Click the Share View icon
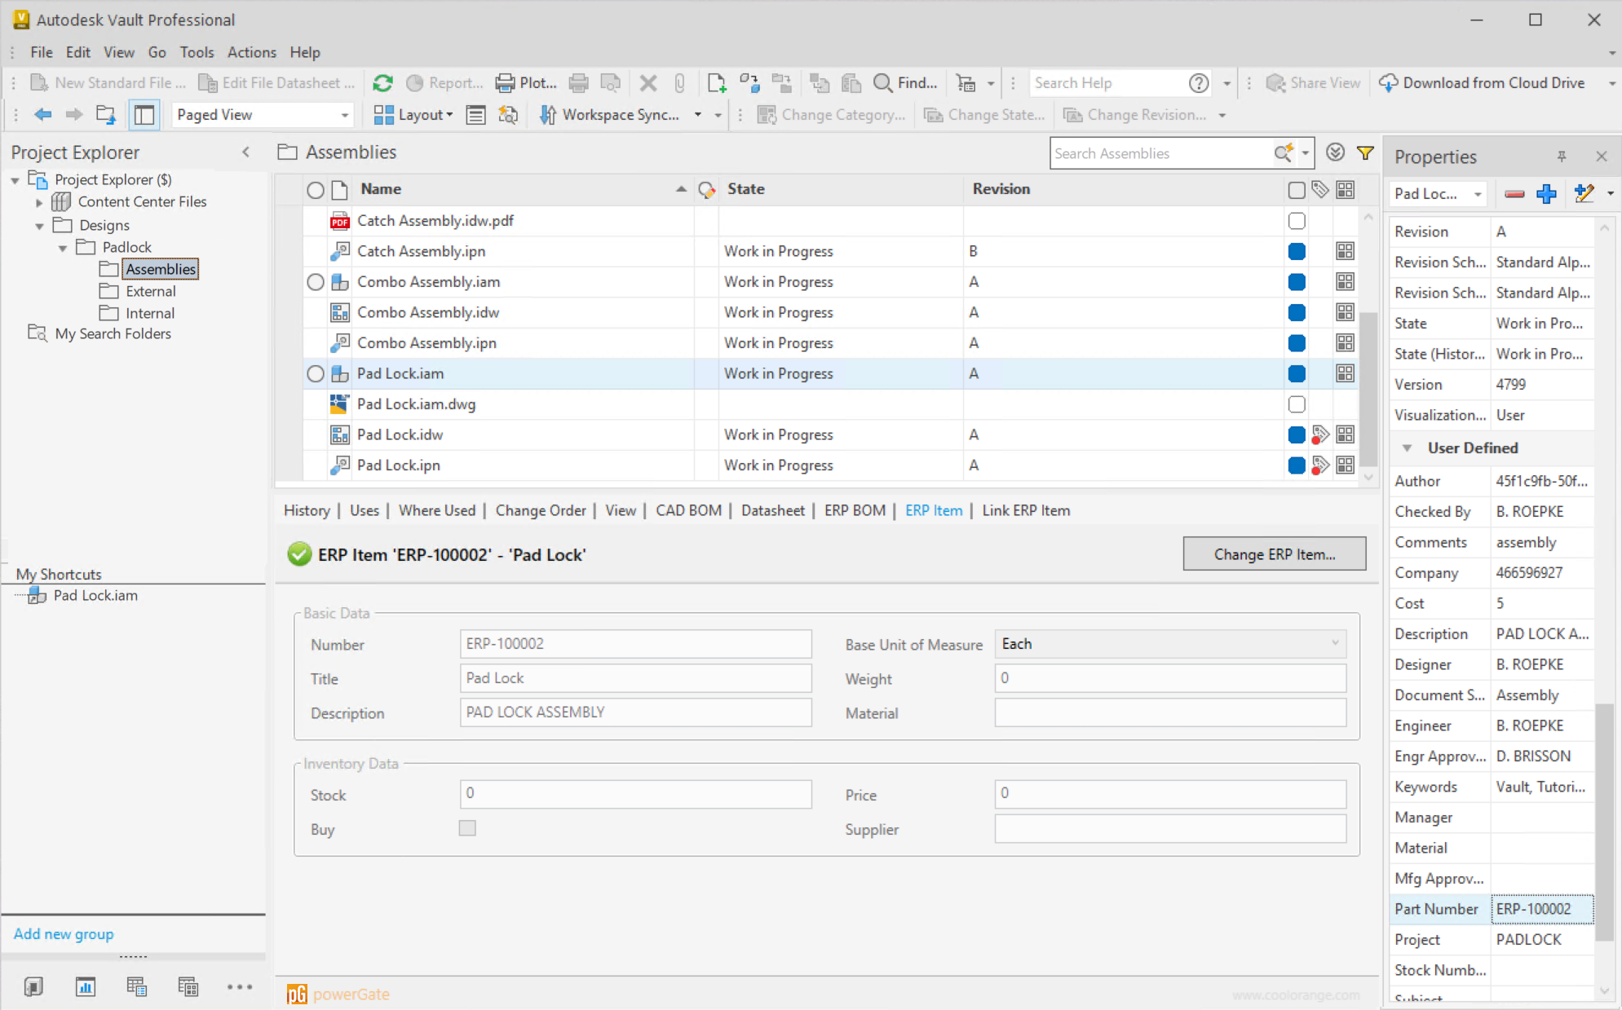 (1275, 83)
